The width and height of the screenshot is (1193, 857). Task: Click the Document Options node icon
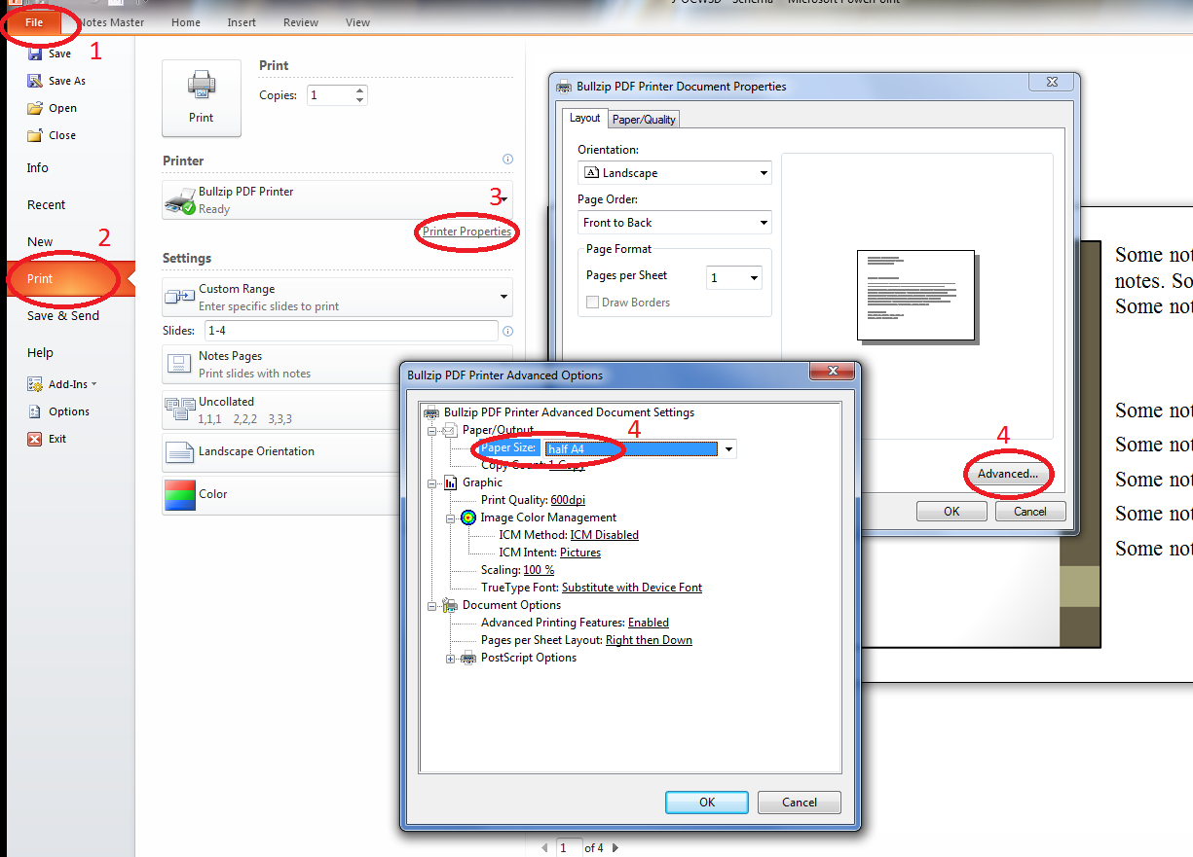click(450, 605)
